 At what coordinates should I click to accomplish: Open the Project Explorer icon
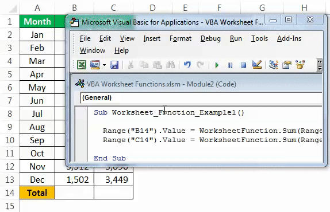tap(274, 65)
